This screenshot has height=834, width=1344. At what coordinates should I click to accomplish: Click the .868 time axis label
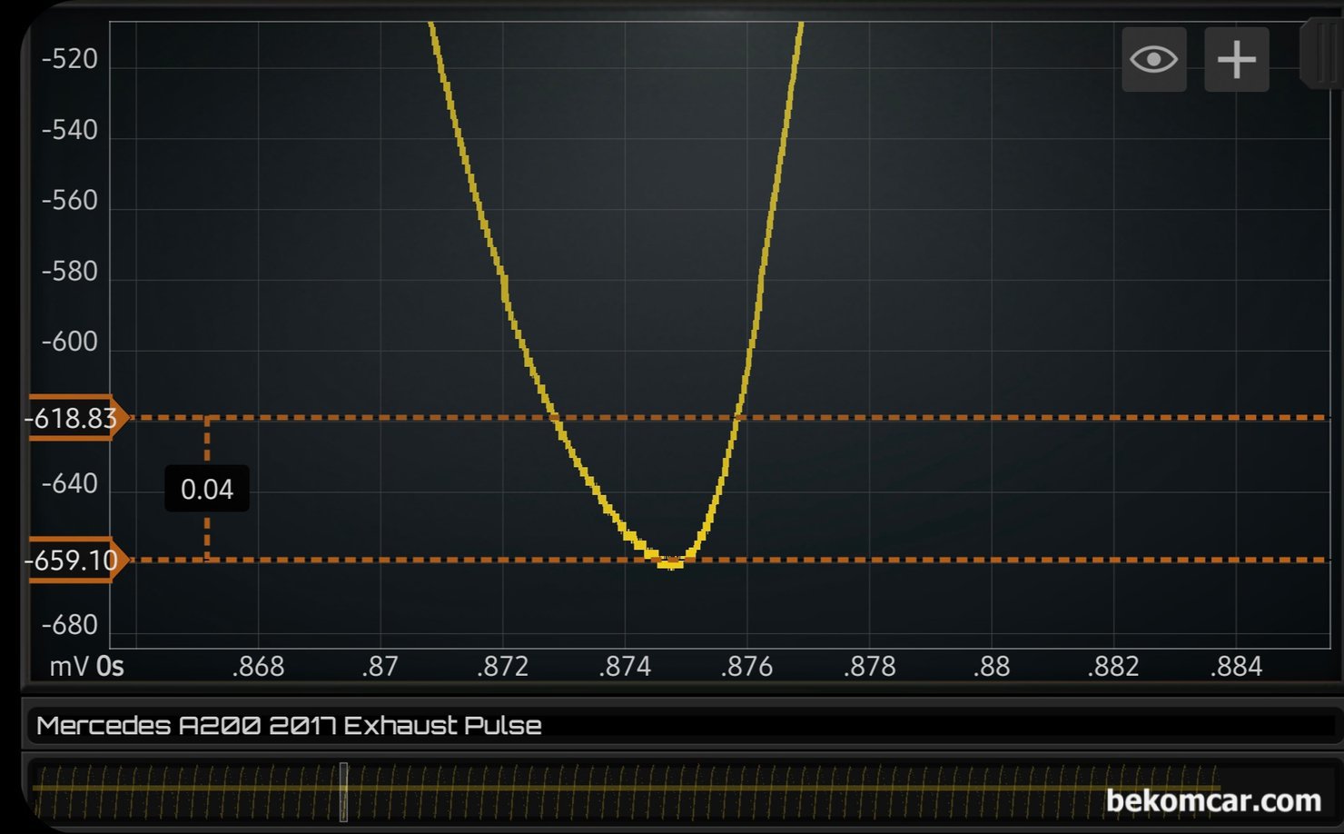[258, 667]
